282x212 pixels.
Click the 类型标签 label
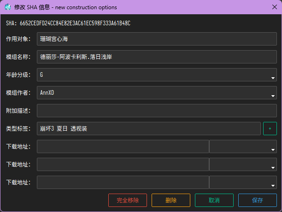point(18,128)
